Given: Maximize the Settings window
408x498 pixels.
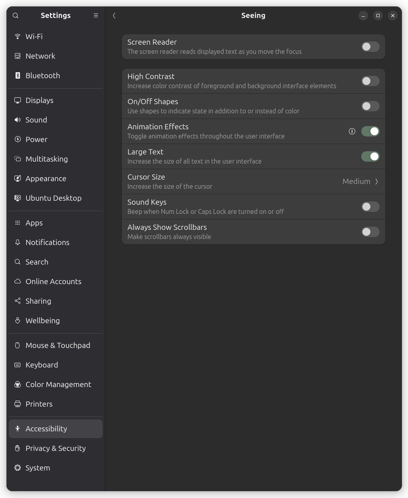Looking at the screenshot, I should 378,16.
